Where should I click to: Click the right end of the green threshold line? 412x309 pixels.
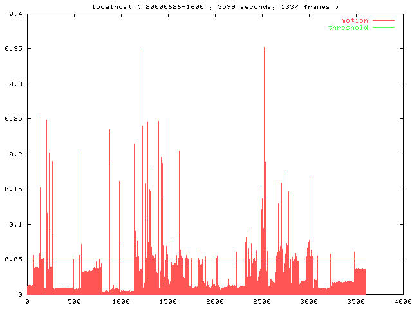coord(365,259)
